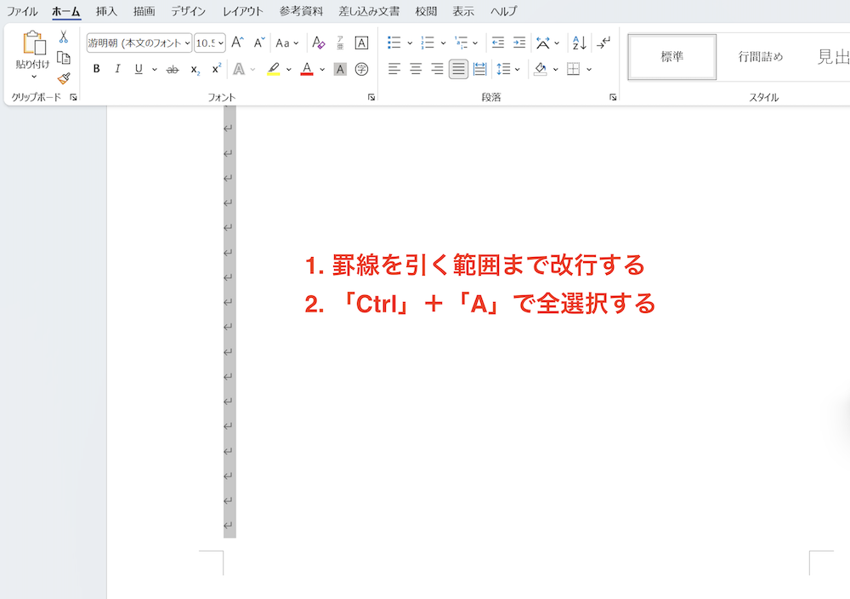The image size is (850, 599).
Task: Click the character scaling (拡張書式) icon
Action: point(542,43)
